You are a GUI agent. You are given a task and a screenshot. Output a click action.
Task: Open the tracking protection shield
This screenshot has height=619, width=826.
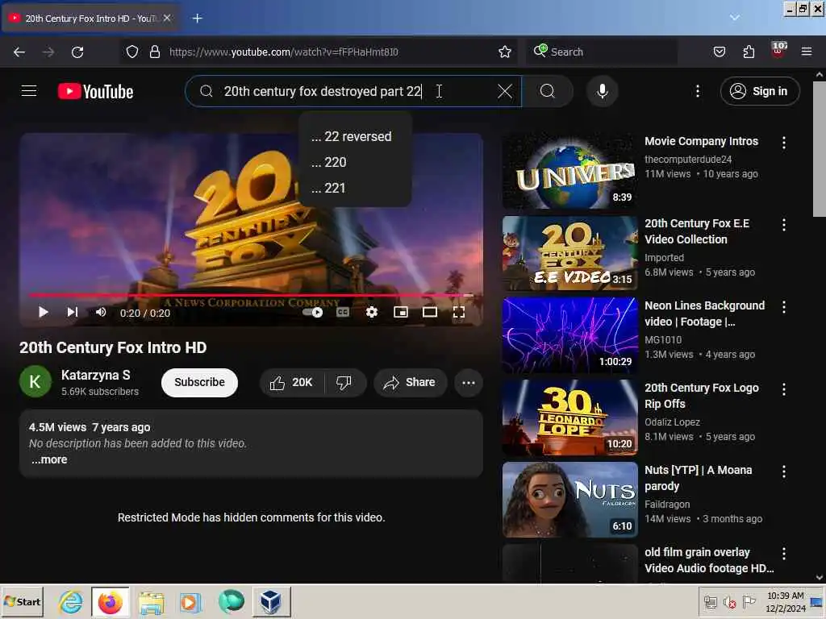pyautogui.click(x=132, y=52)
